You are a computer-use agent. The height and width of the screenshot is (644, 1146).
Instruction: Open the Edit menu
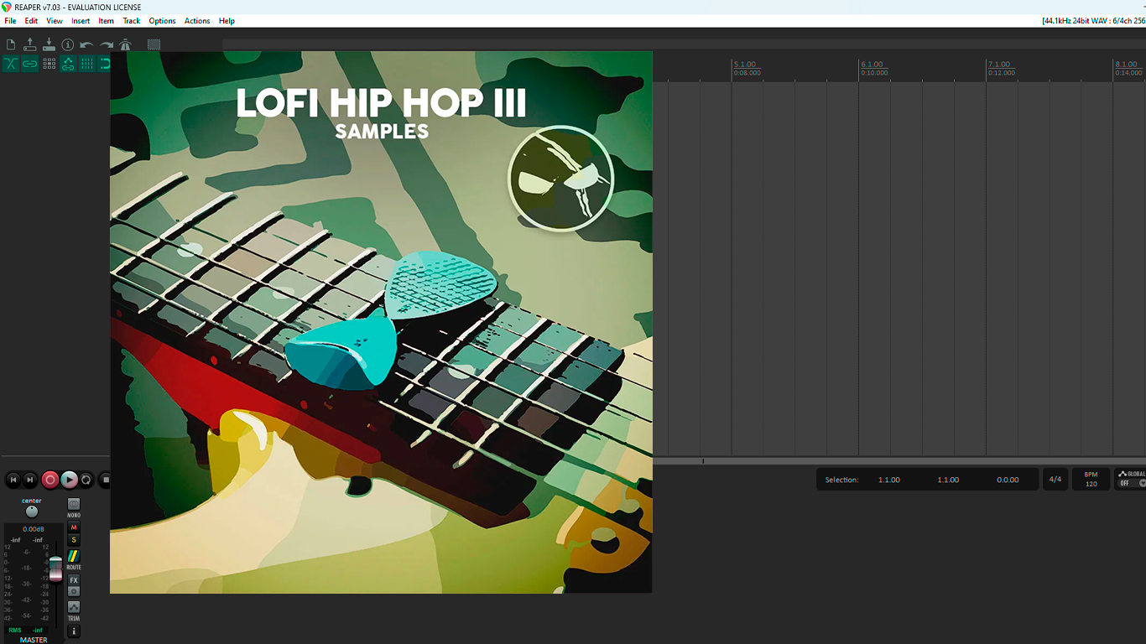31,21
